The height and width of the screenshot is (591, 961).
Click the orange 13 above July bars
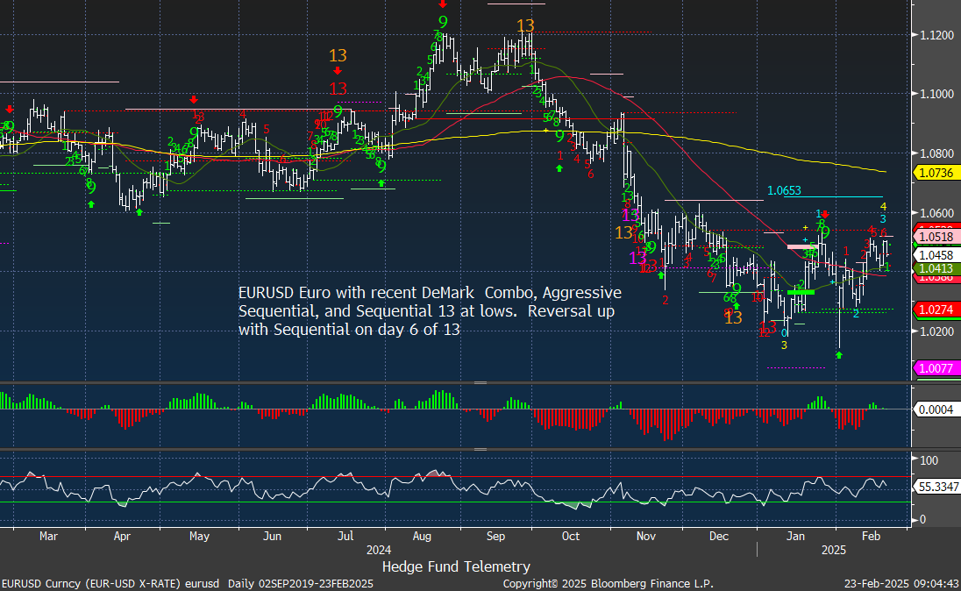coord(338,56)
